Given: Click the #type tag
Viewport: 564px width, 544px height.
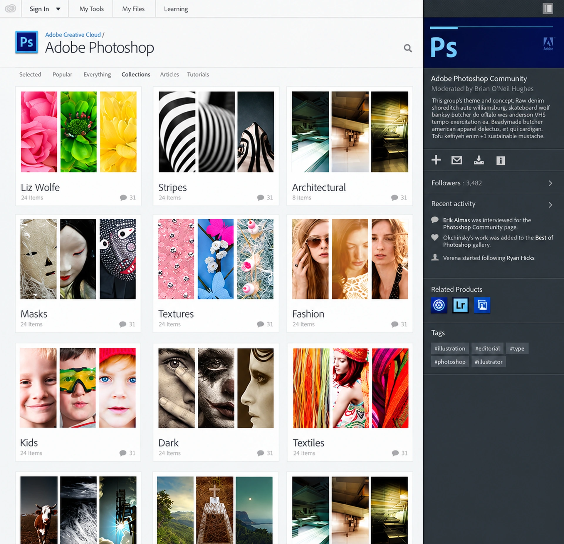Looking at the screenshot, I should [517, 348].
